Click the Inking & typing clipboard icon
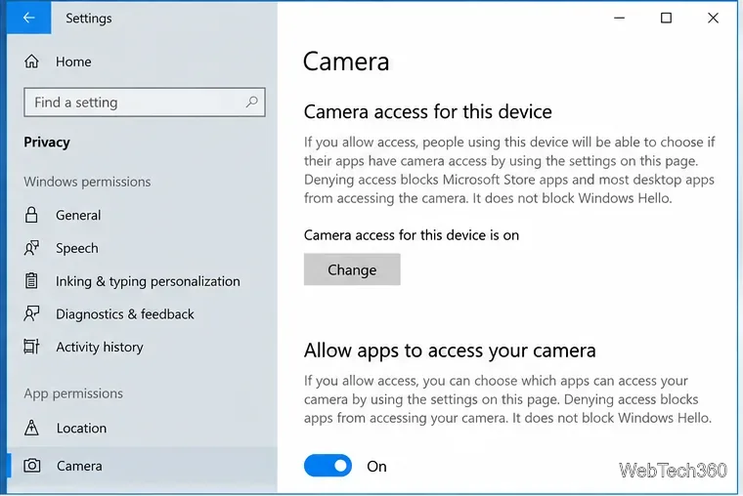 pos(31,281)
